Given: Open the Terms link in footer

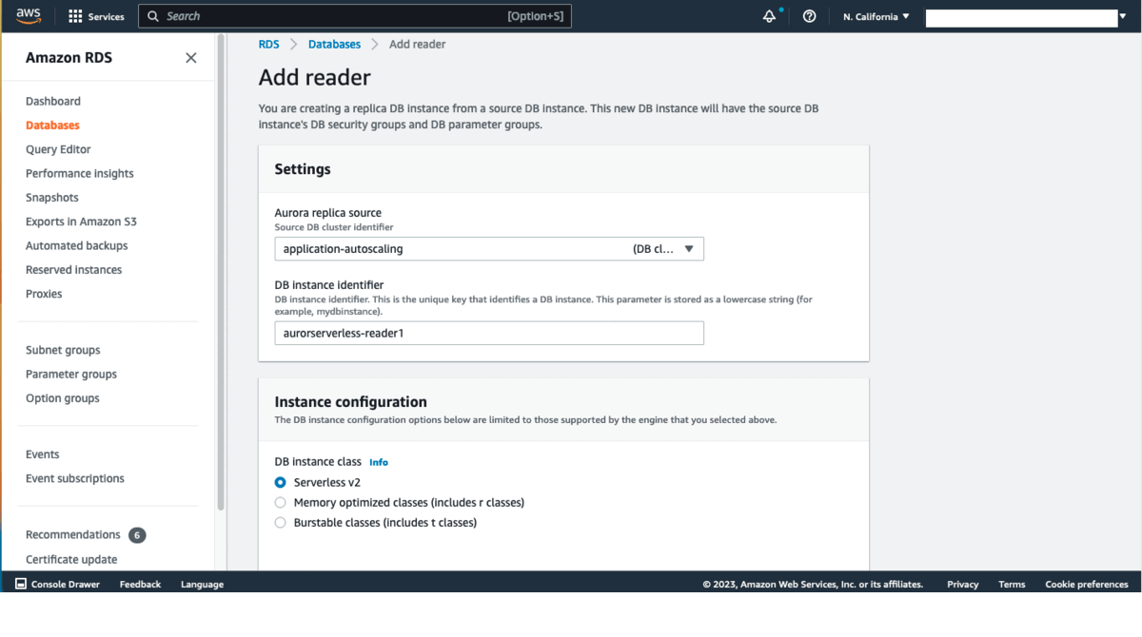Looking at the screenshot, I should tap(1012, 584).
